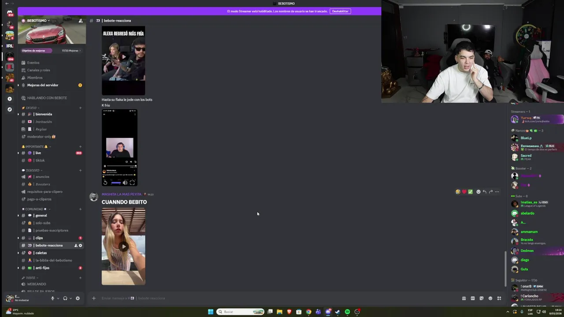Add green checkmark quick reaction
This screenshot has height=317, width=564.
pyautogui.click(x=470, y=192)
